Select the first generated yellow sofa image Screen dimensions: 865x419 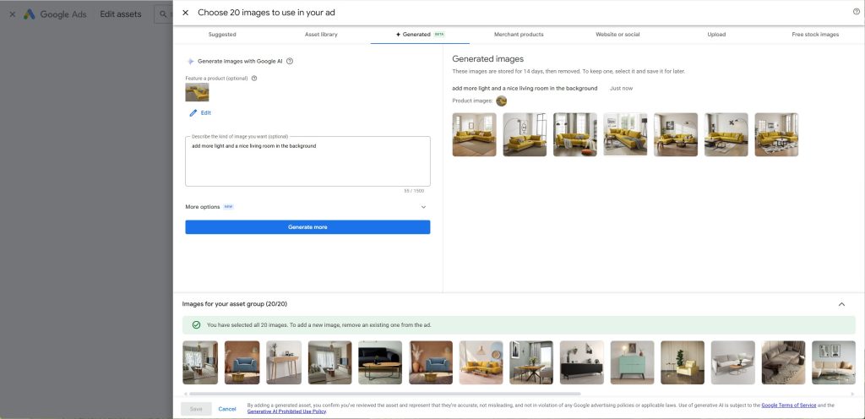[x=475, y=134]
